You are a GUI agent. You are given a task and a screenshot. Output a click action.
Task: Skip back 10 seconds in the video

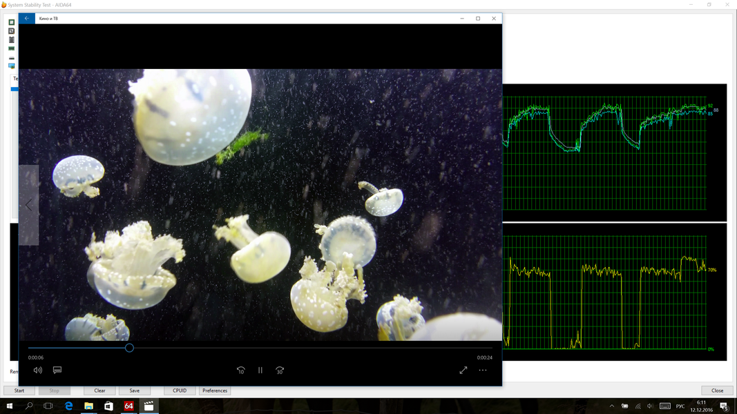pos(240,371)
